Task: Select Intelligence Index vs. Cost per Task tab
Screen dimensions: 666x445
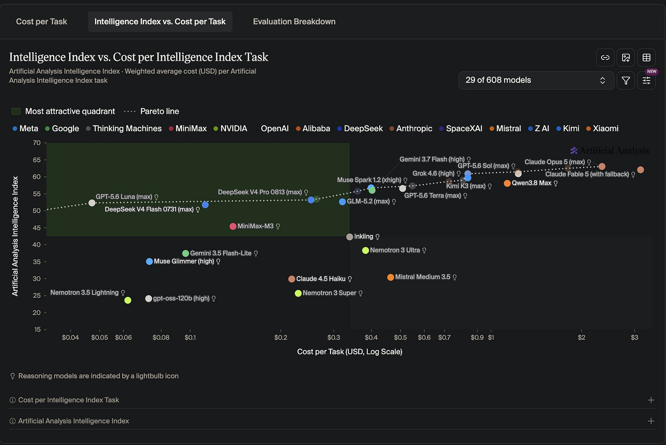Action: (x=160, y=22)
